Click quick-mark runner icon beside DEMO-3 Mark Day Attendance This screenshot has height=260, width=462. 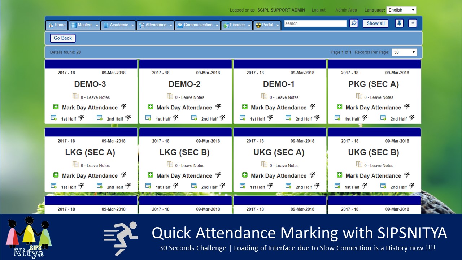point(123,107)
